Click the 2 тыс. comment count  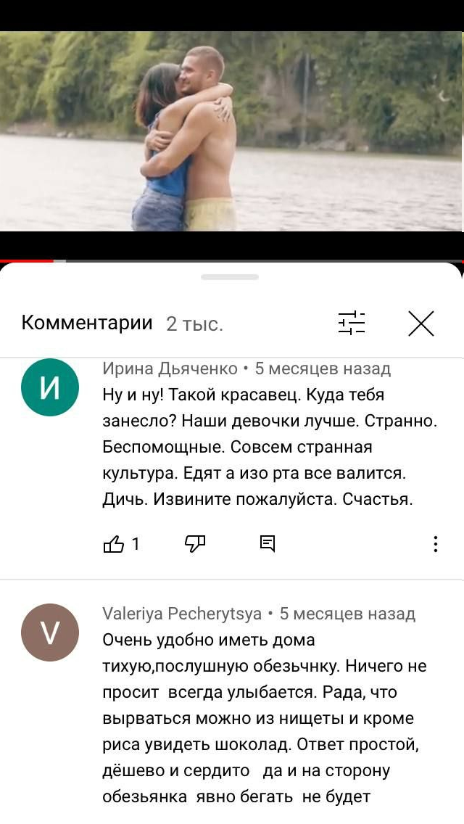[194, 324]
